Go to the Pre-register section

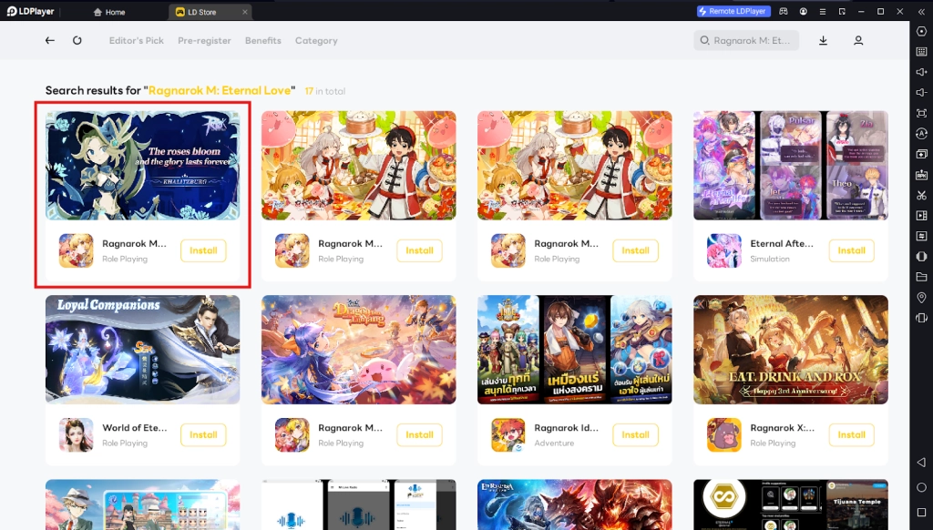pyautogui.click(x=204, y=41)
